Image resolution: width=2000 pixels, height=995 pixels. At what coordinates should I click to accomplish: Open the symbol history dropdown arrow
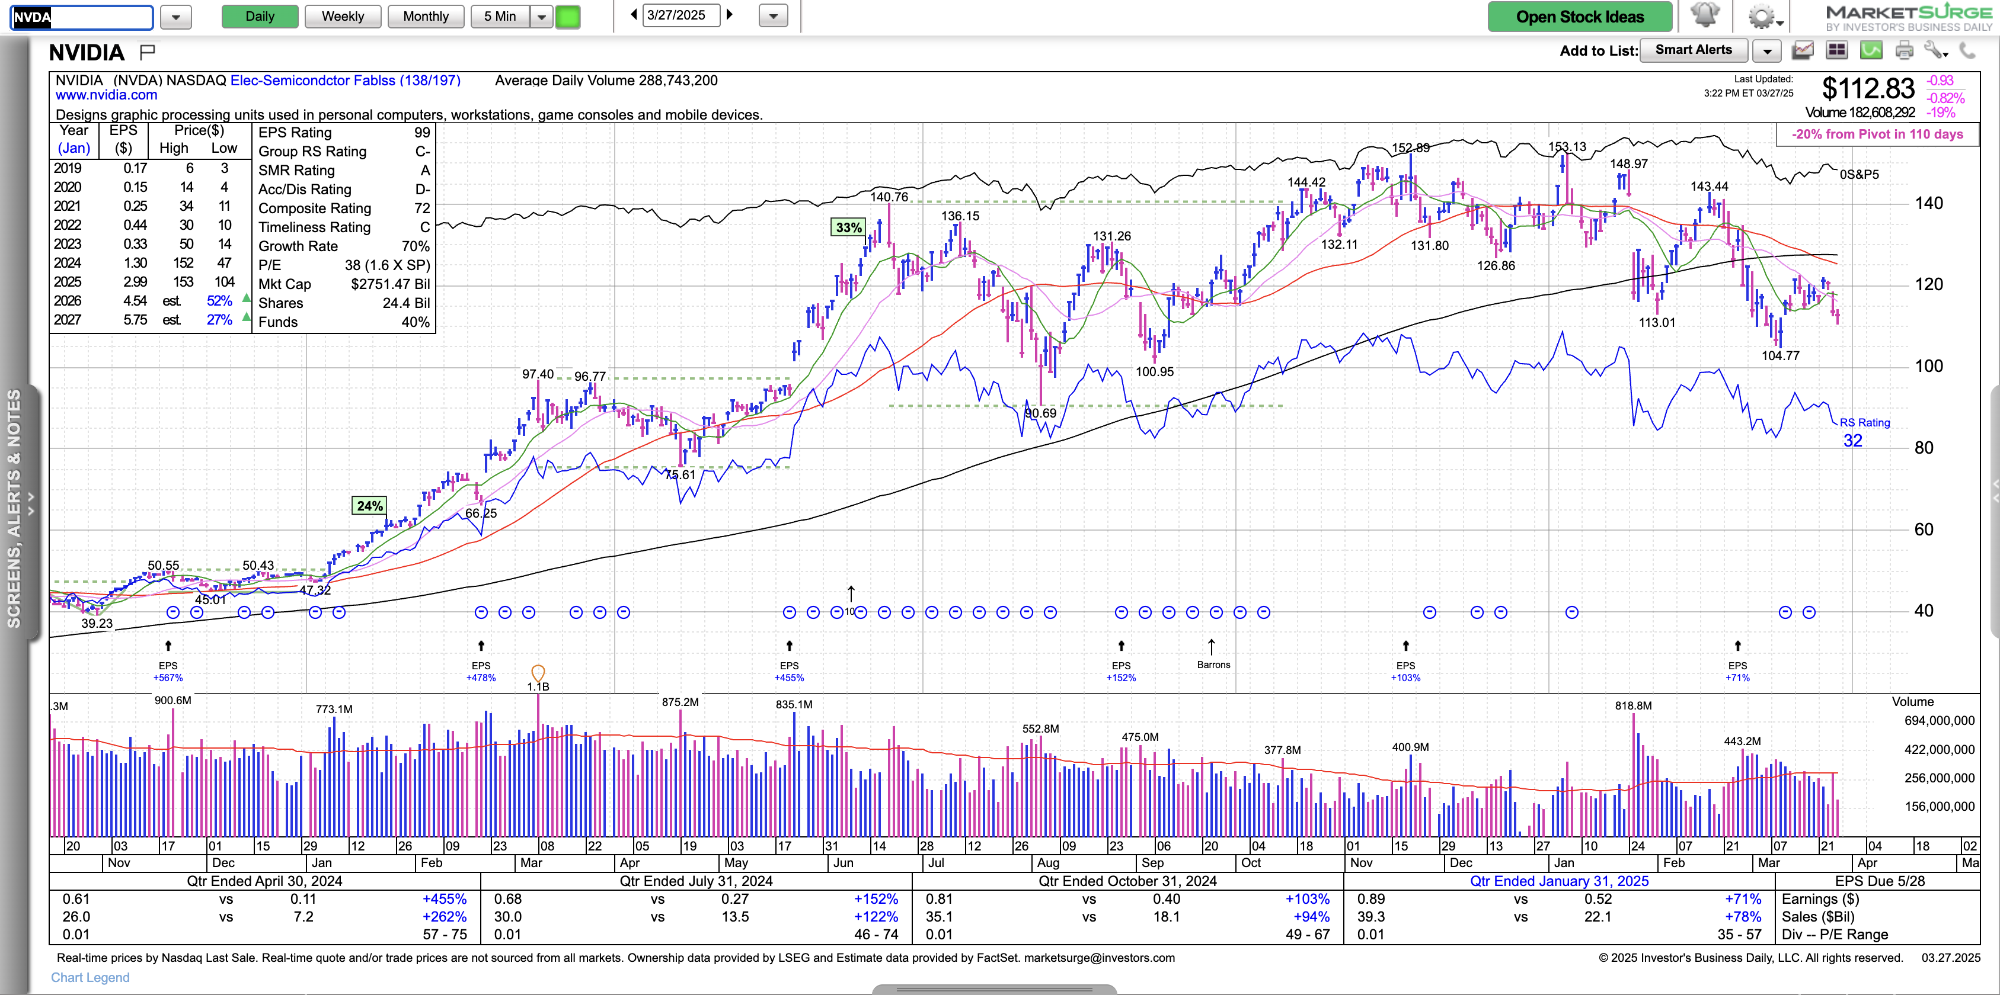click(x=175, y=16)
